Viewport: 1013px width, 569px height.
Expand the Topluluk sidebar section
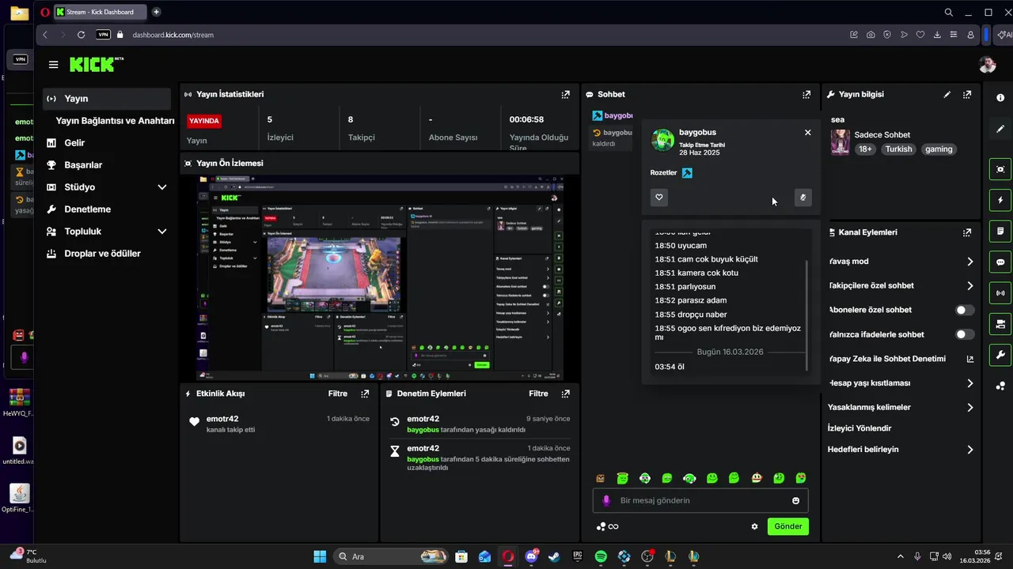tap(161, 232)
